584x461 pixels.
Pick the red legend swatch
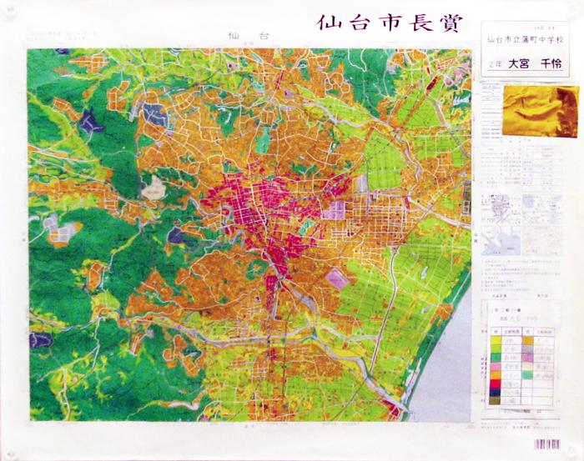496,383
